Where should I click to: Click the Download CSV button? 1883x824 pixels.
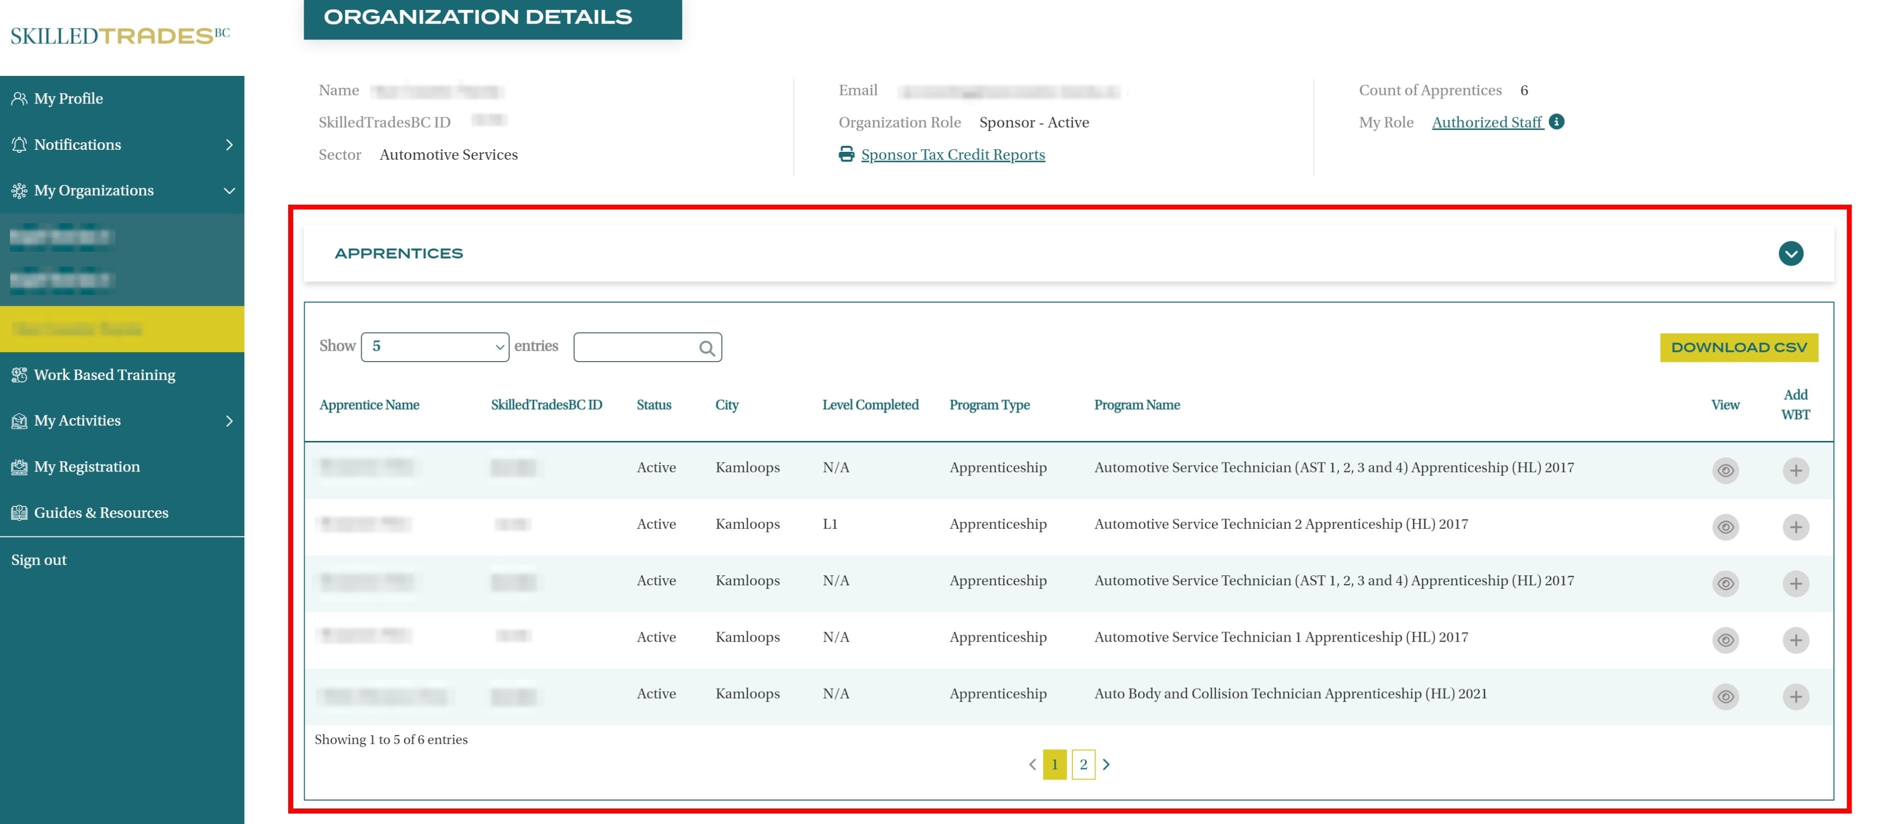click(1738, 347)
